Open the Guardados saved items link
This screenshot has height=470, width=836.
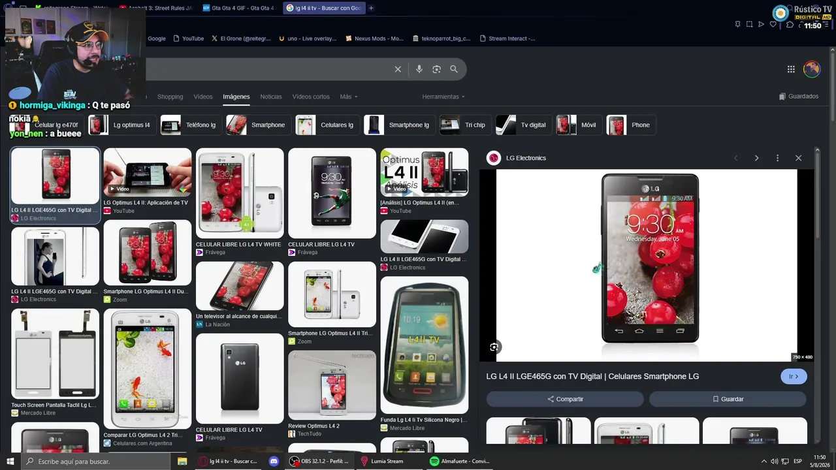[x=799, y=97]
